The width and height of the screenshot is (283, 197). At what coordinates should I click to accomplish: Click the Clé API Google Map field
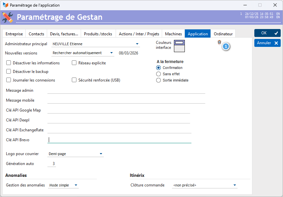[x=119, y=110]
